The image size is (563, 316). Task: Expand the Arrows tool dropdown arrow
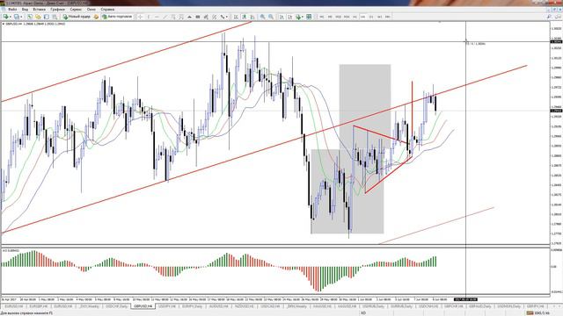(x=227, y=17)
